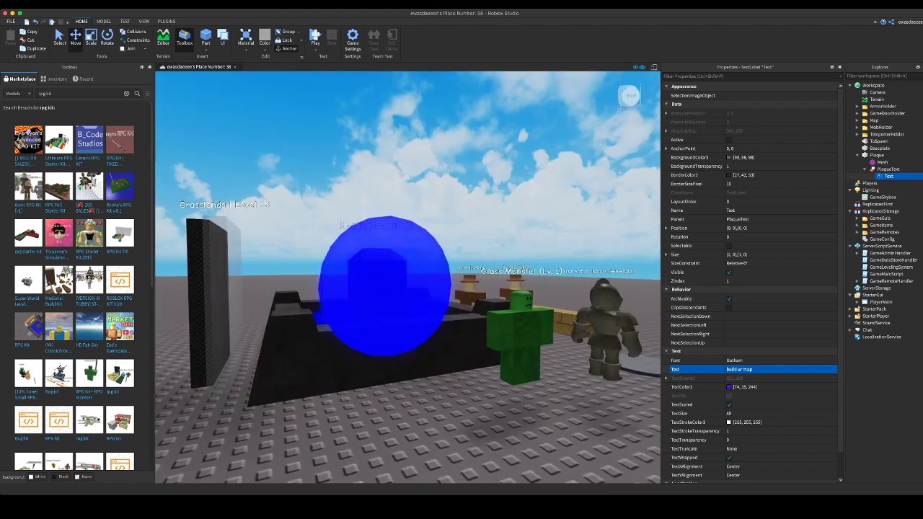Switch to the MODEL ribbon tab
The image size is (923, 519).
(x=104, y=22)
